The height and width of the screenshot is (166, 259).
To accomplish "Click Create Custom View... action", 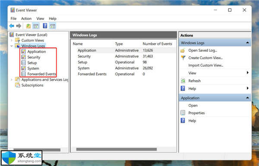I will pos(205,58).
